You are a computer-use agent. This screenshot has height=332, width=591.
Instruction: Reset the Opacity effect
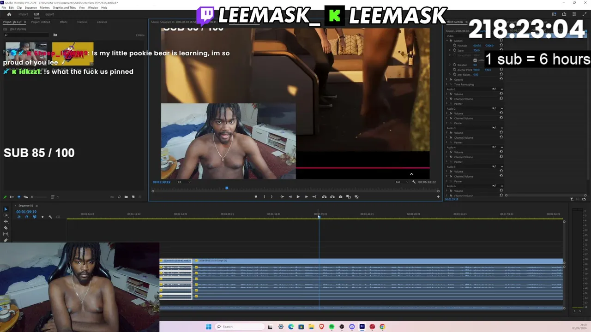(501, 79)
